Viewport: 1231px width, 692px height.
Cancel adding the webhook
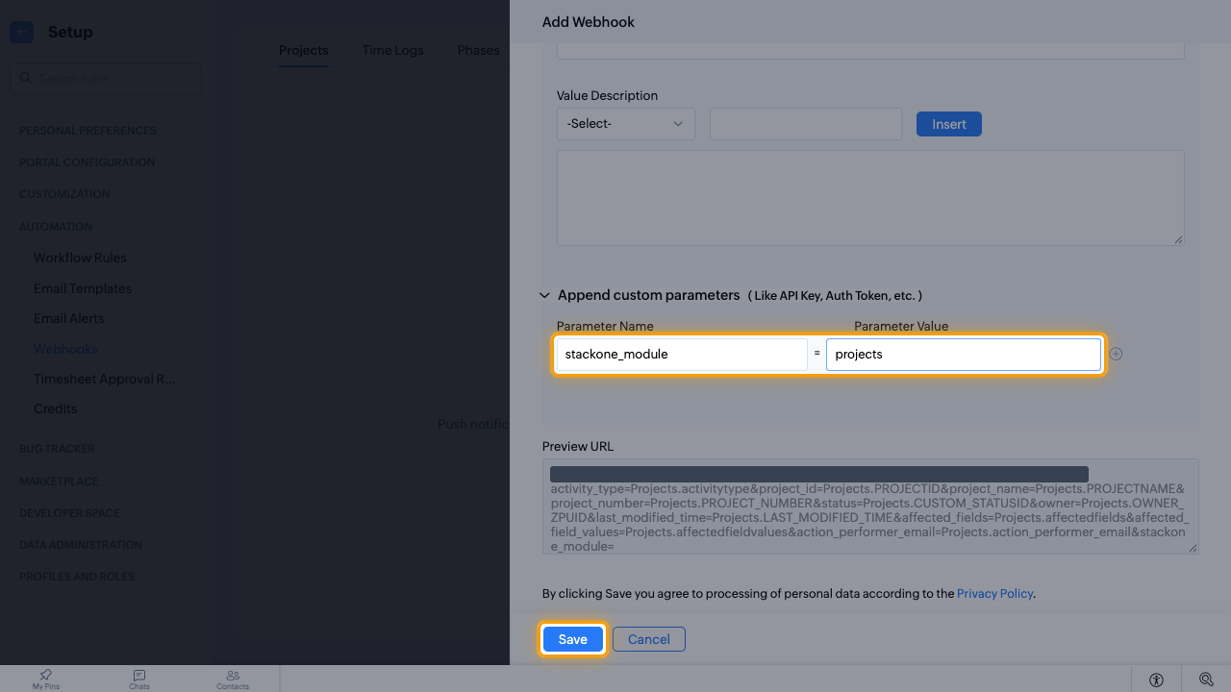649,639
